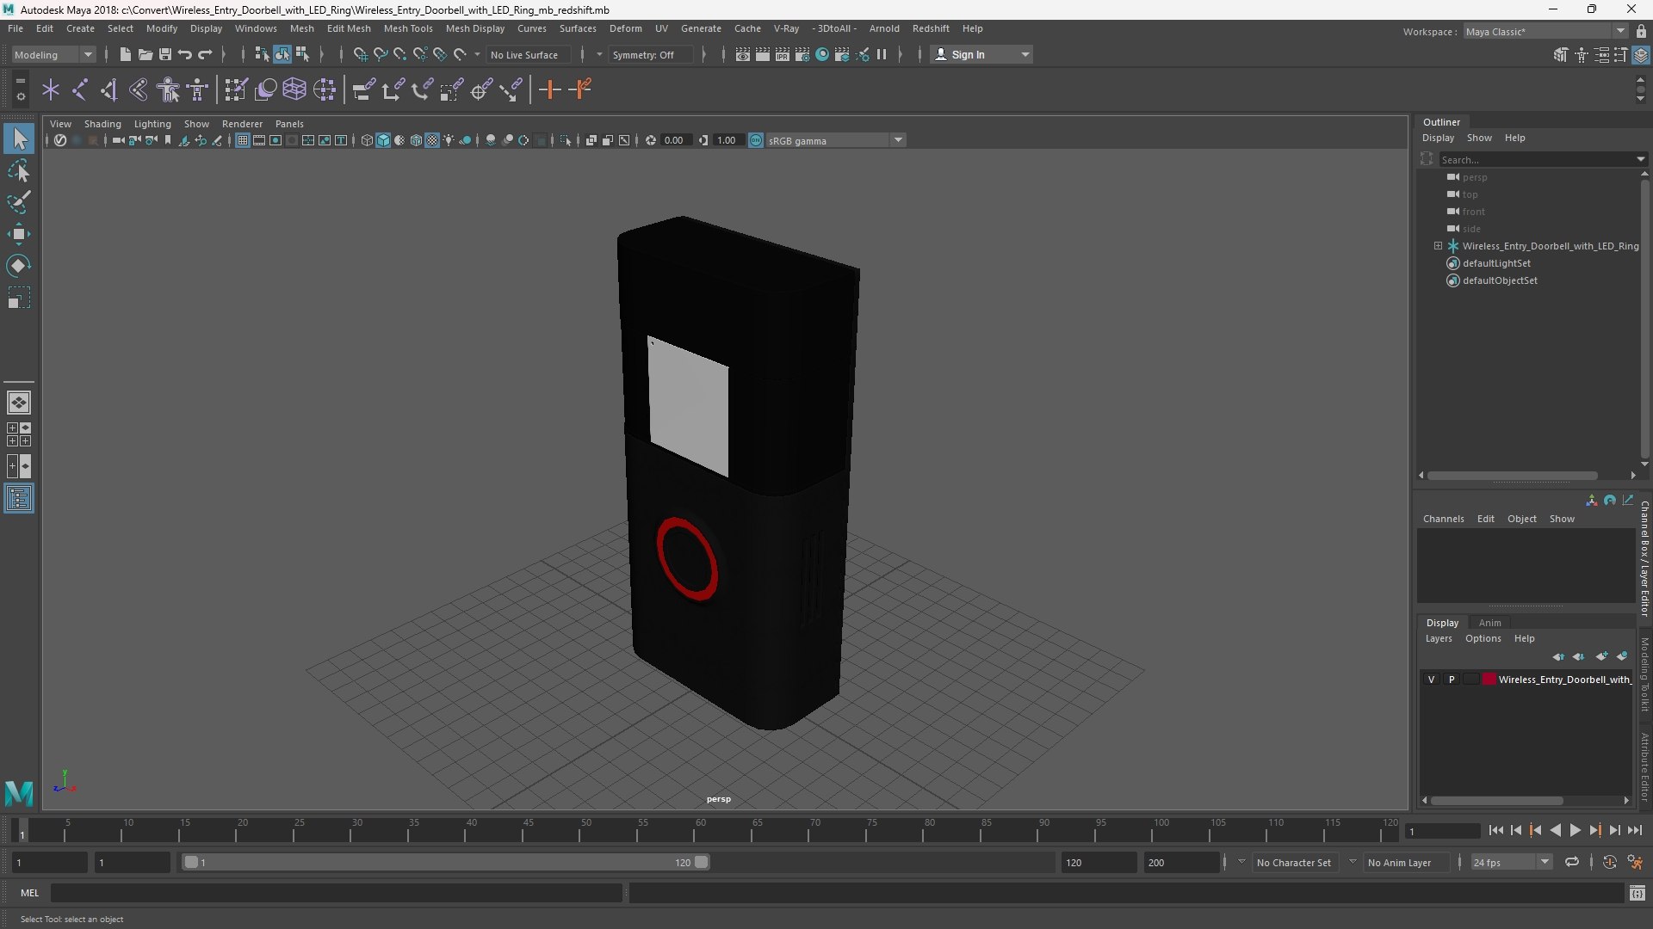The height and width of the screenshot is (929, 1653).
Task: Toggle layer playback P box
Action: 1452,680
